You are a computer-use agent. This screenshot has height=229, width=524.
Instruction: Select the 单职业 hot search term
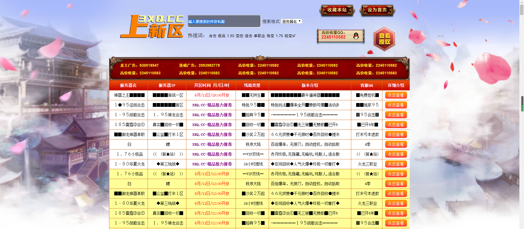(259, 36)
